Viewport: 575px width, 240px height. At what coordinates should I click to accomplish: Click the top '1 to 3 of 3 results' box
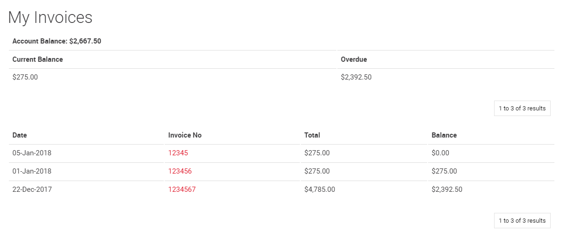click(x=522, y=109)
